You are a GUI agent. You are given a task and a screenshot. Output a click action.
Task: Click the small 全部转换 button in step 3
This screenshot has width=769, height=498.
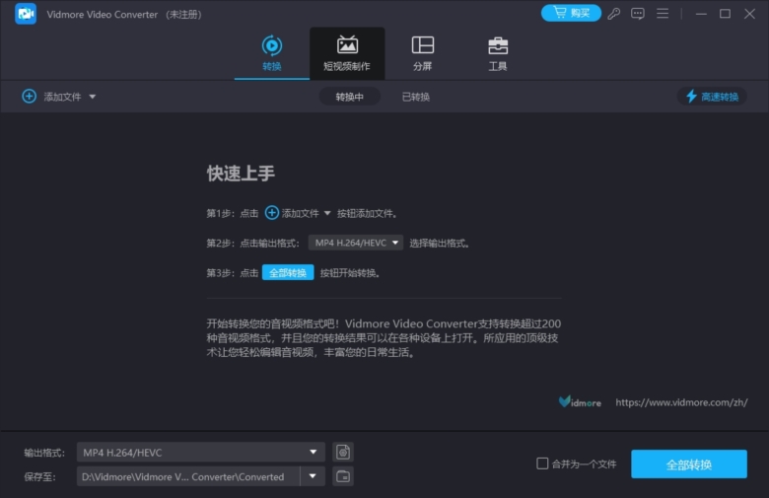[x=288, y=273]
